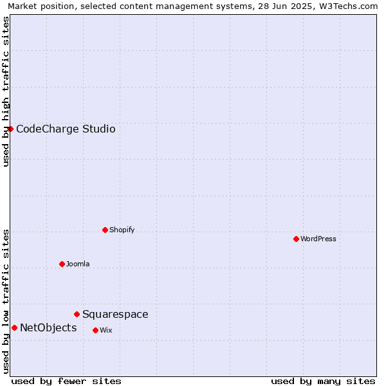
Task: Click the red WordPress data point
Action: pyautogui.click(x=296, y=239)
